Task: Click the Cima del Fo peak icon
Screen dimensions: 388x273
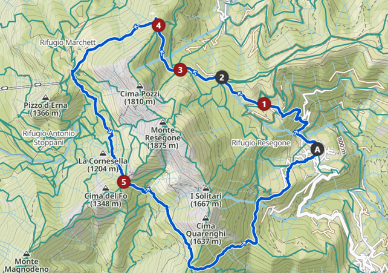Action: (x=106, y=188)
